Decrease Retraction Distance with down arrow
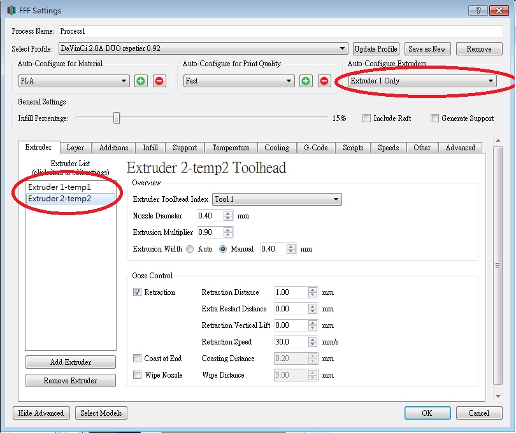This screenshot has height=433, width=516. [x=313, y=295]
